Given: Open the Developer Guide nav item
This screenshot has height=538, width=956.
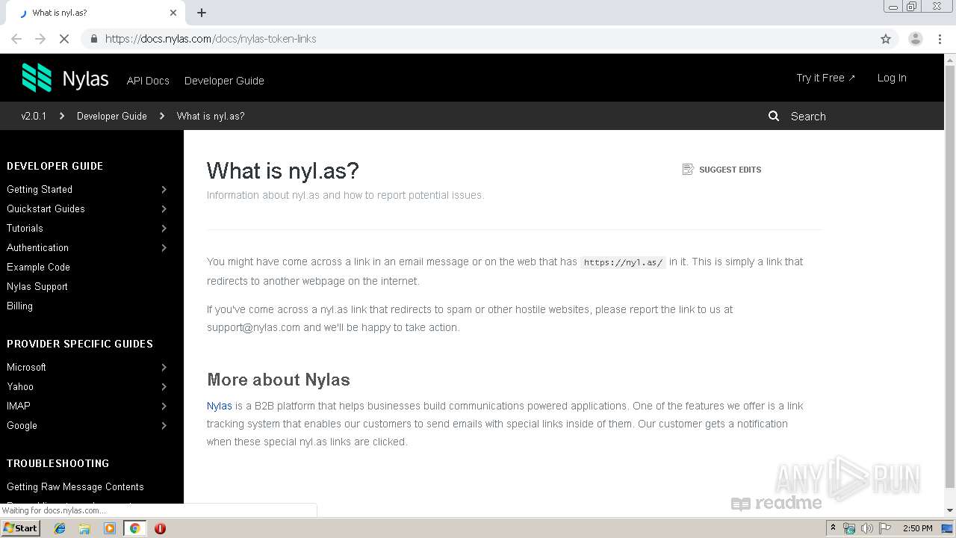Looking at the screenshot, I should pos(224,81).
